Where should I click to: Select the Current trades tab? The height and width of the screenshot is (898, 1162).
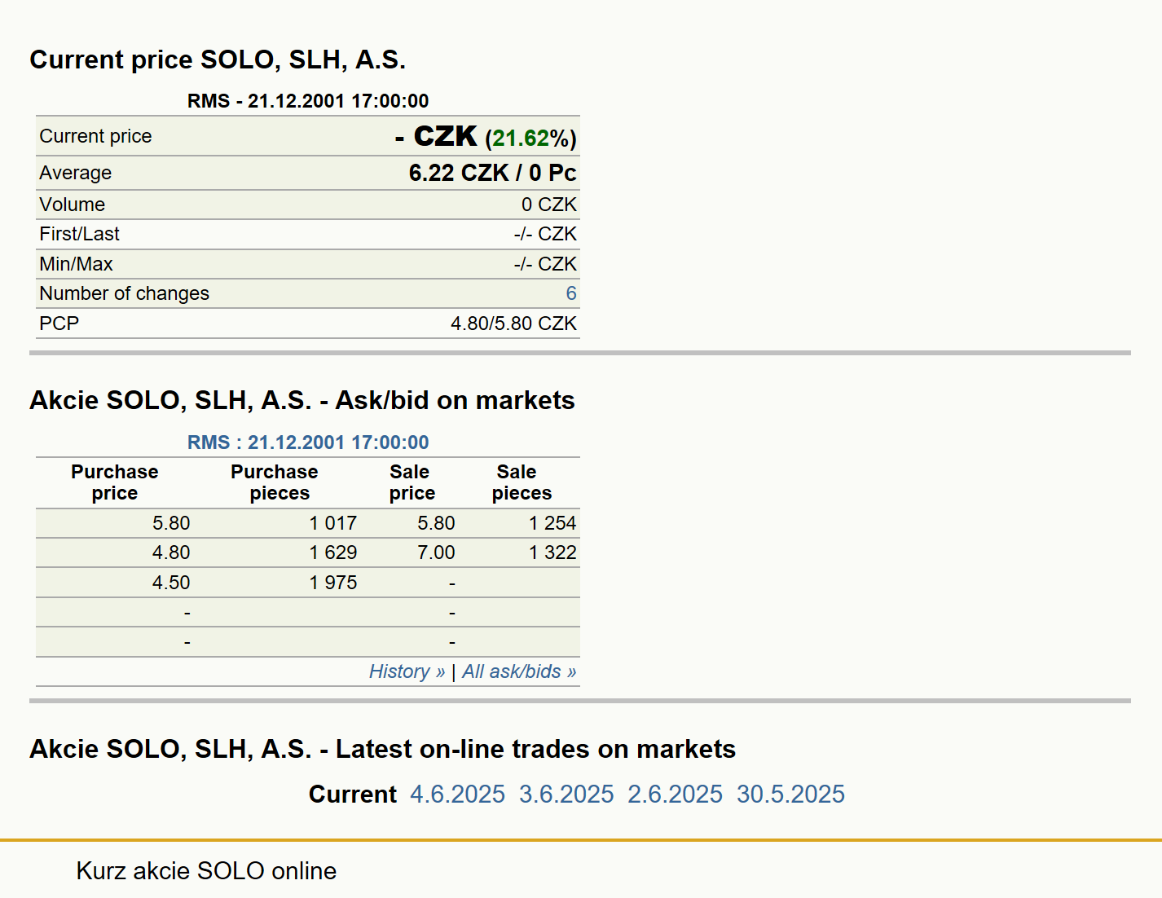point(352,794)
